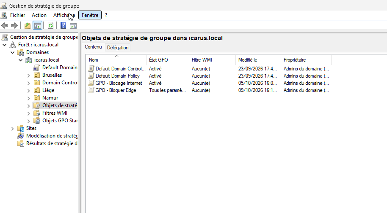Screen dimensions: 387x213
Task: Expand the Namur node
Action: pos(29,98)
